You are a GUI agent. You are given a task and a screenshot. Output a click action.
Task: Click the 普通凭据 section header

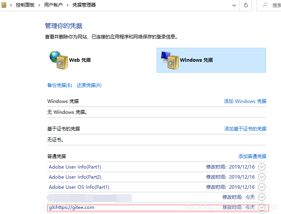pyautogui.click(x=57, y=157)
